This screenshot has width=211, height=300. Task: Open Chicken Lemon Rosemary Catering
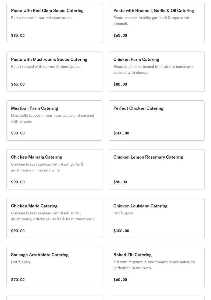pos(156,169)
